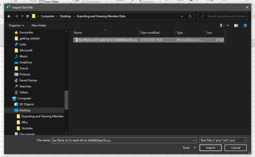Go up one folder level with the up arrow
Image resolution: width=255 pixels, height=157 pixels.
28,16
